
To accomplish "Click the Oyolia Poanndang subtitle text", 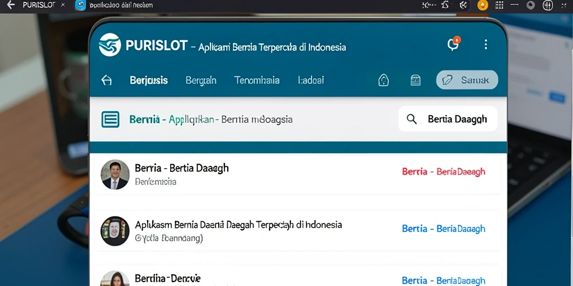I will pos(169,238).
